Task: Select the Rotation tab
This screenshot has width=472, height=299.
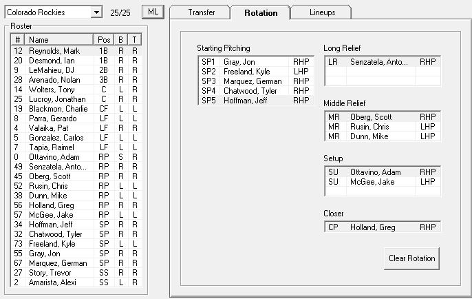Action: (x=261, y=12)
